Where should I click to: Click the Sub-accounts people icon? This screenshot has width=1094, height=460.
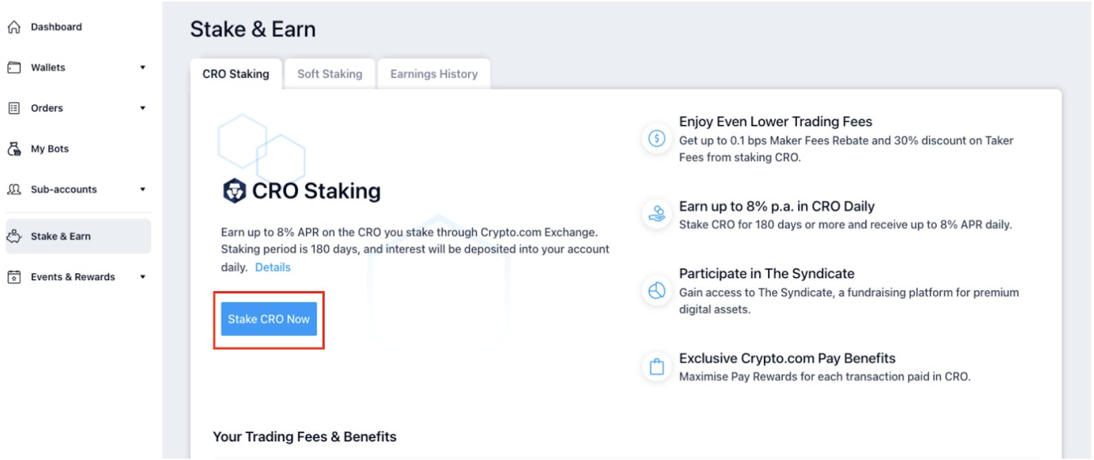click(x=14, y=189)
